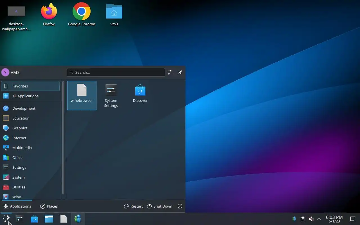360x225 pixels.
Task: Click the Restart button
Action: pos(133,206)
